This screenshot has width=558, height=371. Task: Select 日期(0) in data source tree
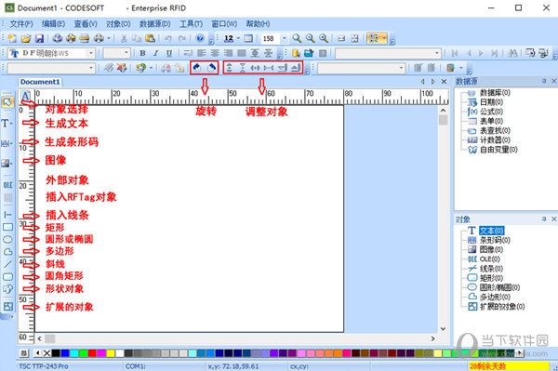(491, 102)
